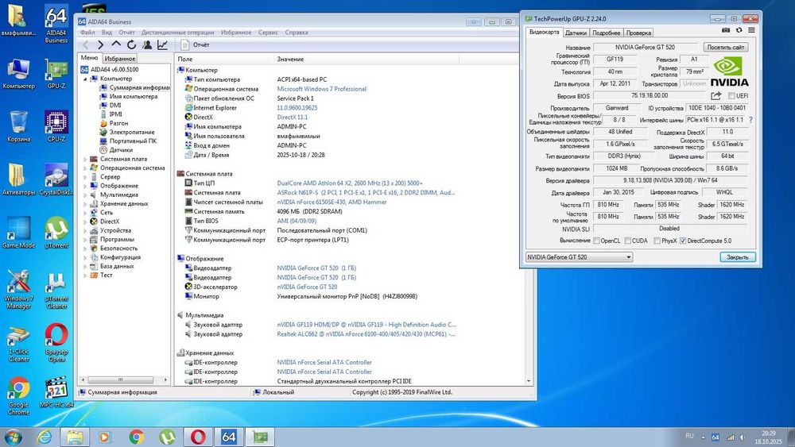Open the uTorrent Cleaner desktop icon

[56, 290]
